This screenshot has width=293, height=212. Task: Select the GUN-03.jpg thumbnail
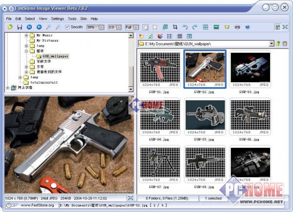point(250,70)
